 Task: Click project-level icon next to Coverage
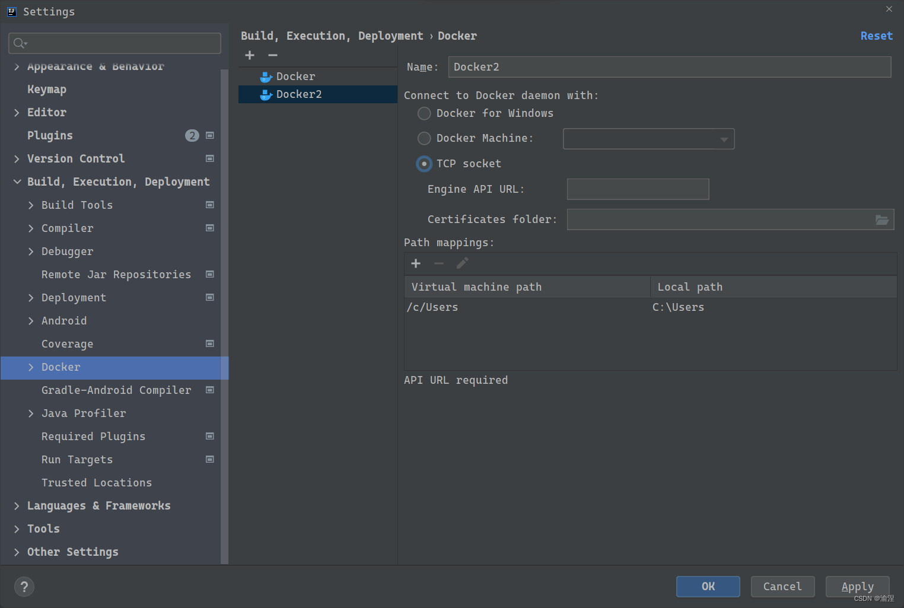click(209, 343)
